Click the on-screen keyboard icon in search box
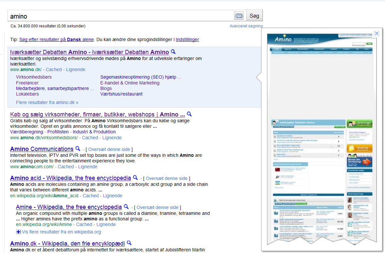 pyautogui.click(x=239, y=16)
